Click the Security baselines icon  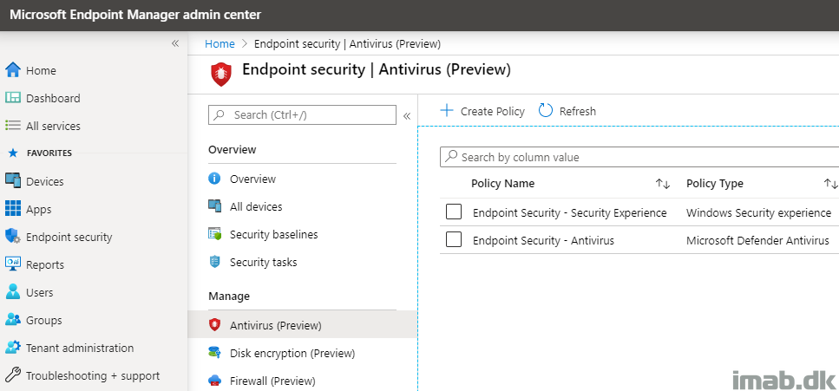pyautogui.click(x=214, y=234)
